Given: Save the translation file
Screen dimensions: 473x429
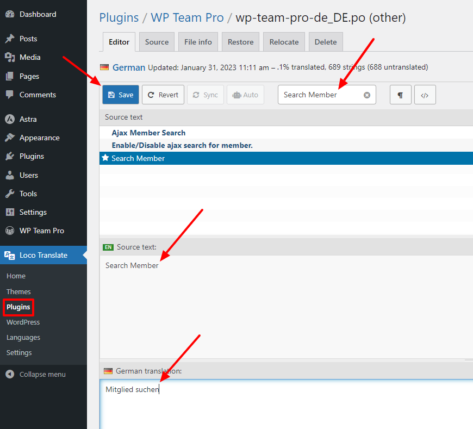Looking at the screenshot, I should (x=121, y=95).
